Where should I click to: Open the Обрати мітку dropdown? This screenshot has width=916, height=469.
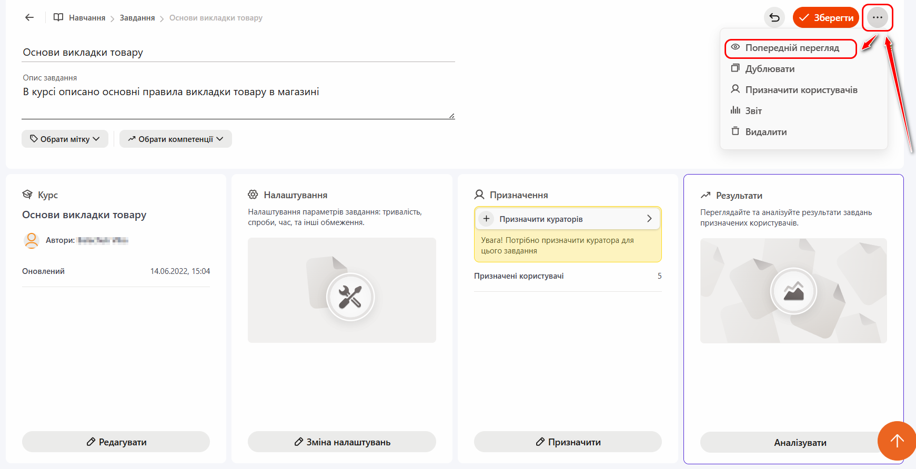coord(65,139)
